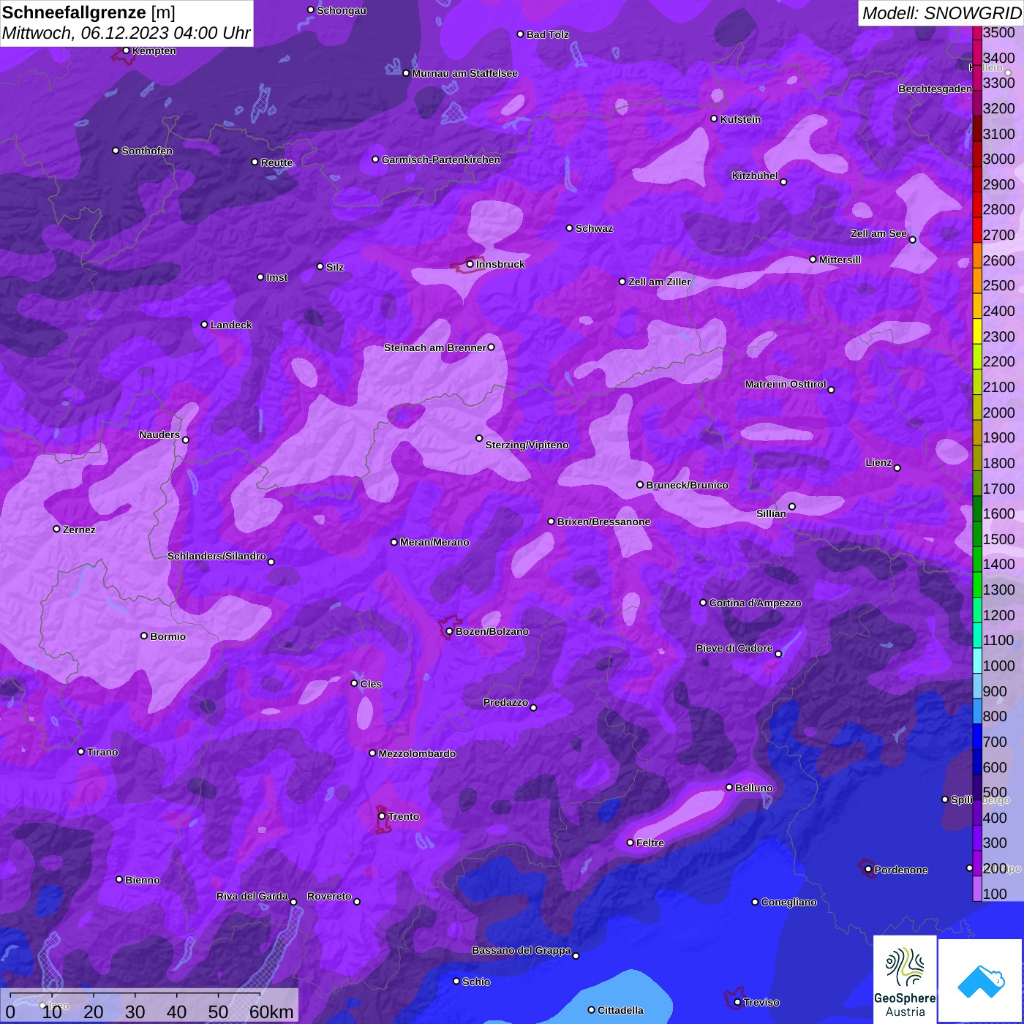Click the Lienz city marker dot
Image resolution: width=1024 pixels, height=1024 pixels.
point(897,468)
